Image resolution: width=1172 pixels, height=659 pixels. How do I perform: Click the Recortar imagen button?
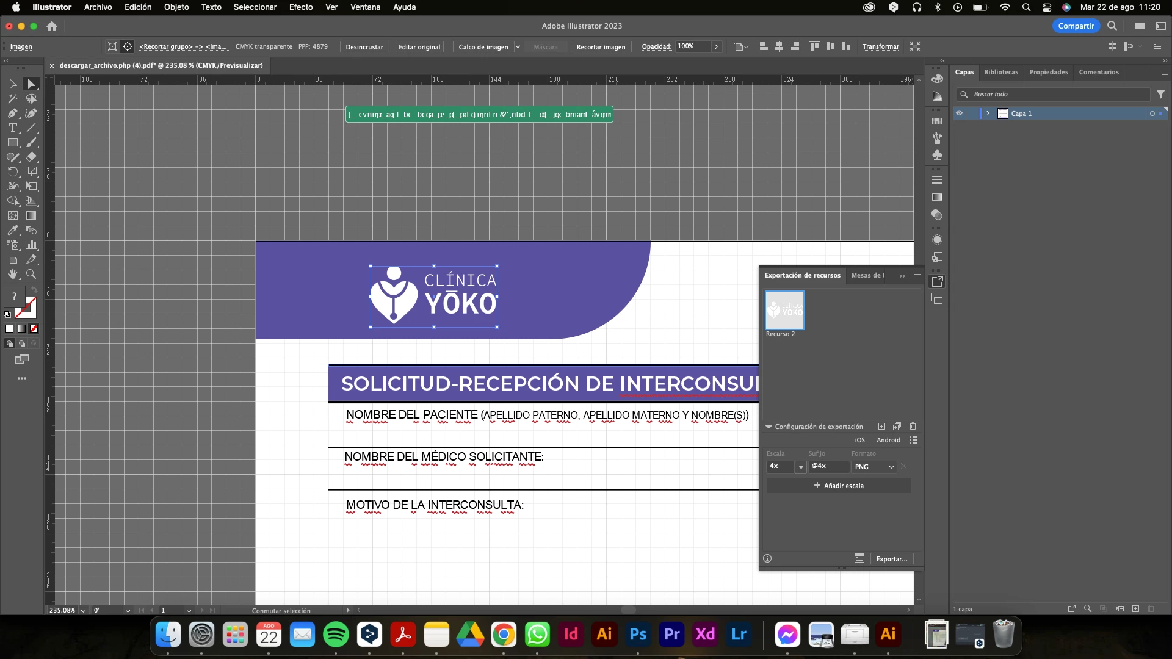click(601, 47)
